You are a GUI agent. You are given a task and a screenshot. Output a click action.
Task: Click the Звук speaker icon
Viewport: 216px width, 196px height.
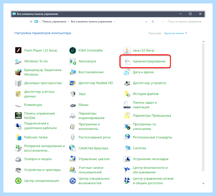72,94
